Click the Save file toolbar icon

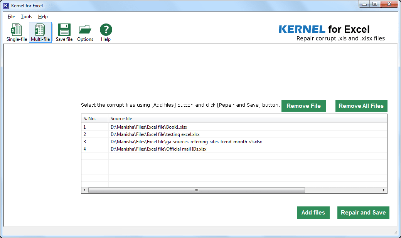point(64,32)
